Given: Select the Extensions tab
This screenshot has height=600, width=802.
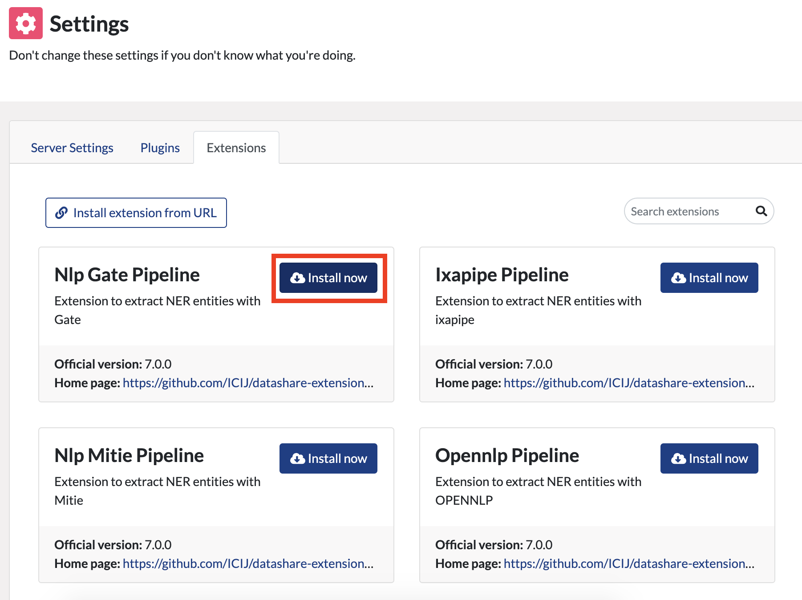Looking at the screenshot, I should point(236,148).
